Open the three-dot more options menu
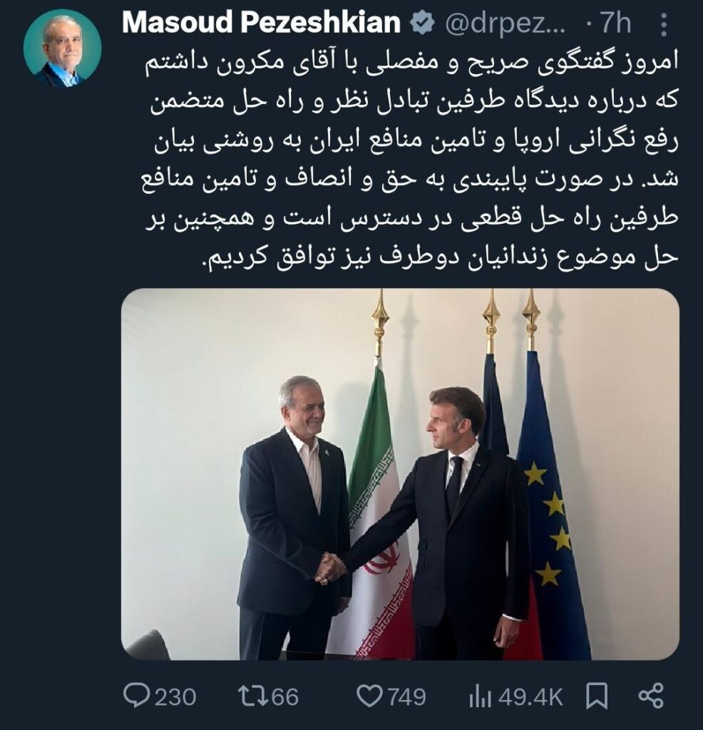 coord(663,25)
